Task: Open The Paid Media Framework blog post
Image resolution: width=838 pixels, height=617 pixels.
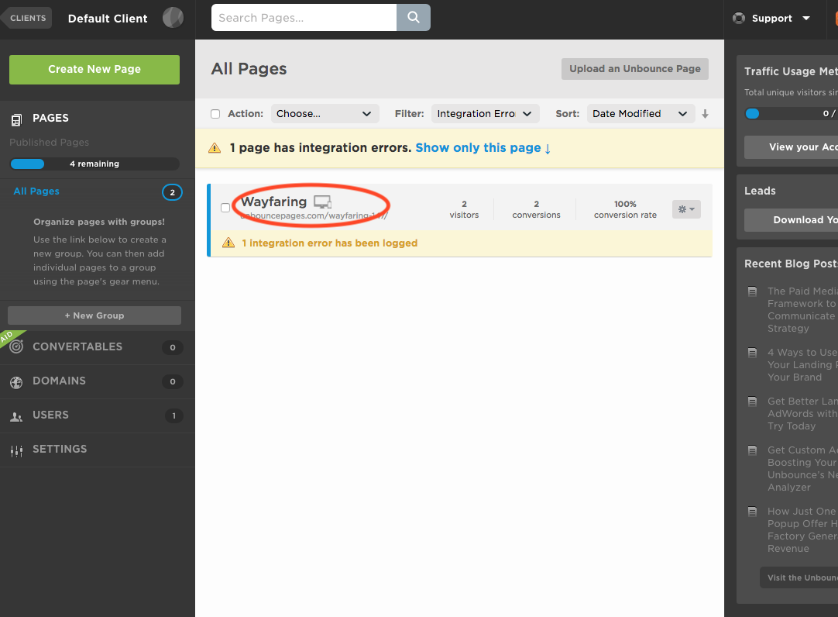Action: [x=802, y=310]
